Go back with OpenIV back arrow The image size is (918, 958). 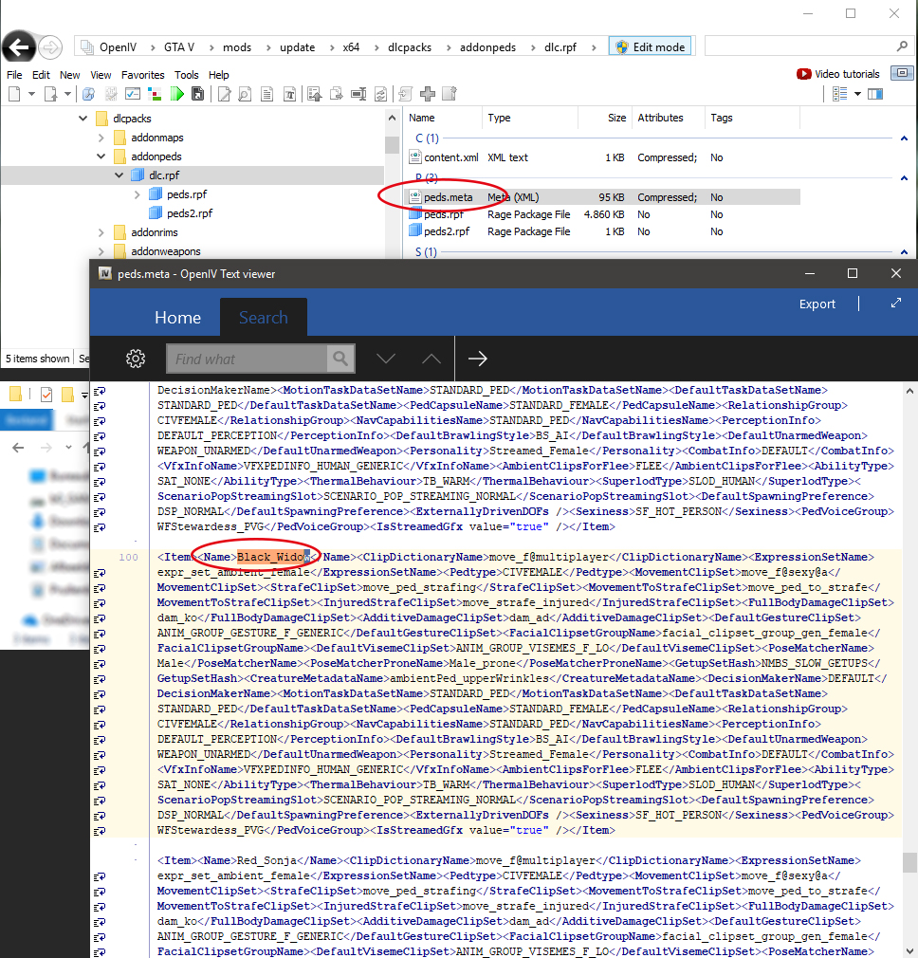point(18,46)
